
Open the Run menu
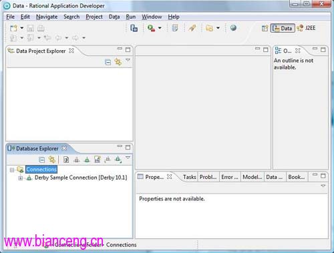(x=131, y=17)
